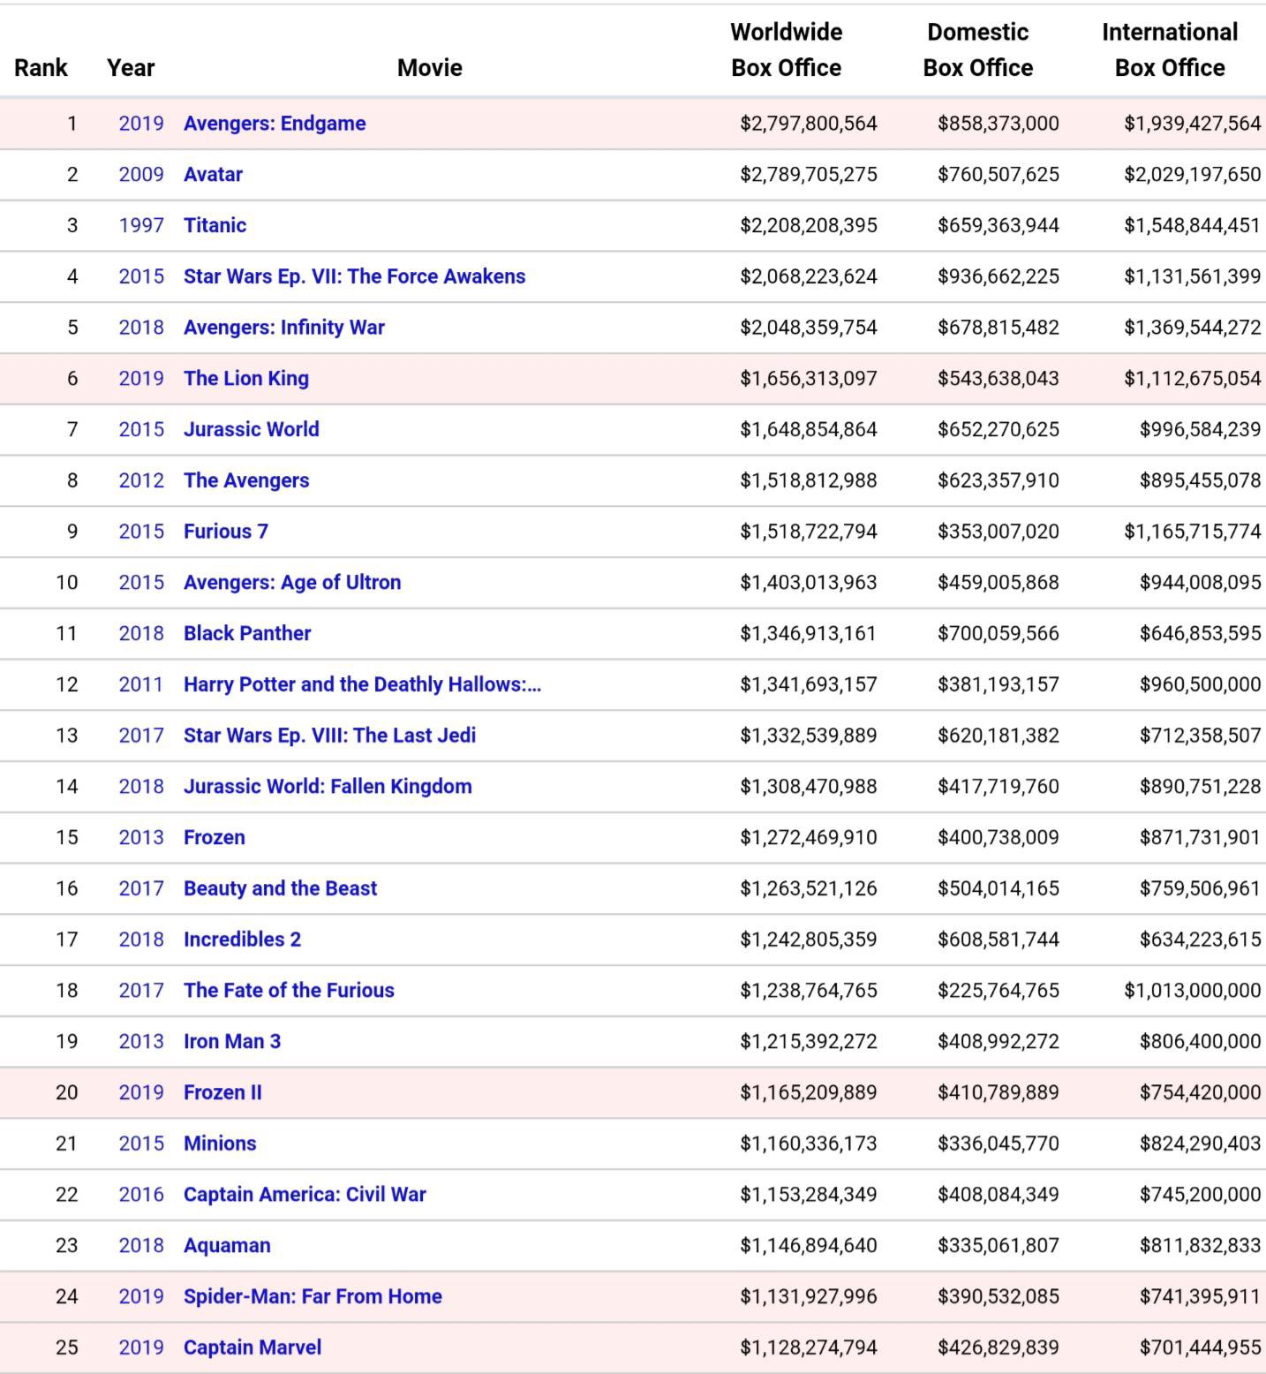Click year 2018 in the Aquaman row
The image size is (1266, 1374).
141,1246
